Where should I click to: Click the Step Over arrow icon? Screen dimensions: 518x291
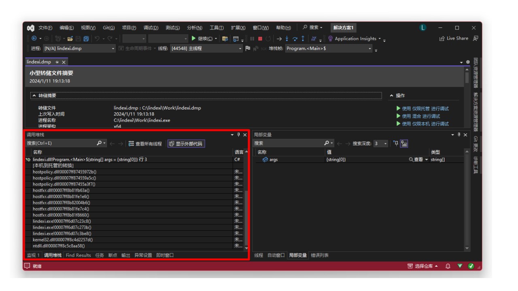click(295, 39)
